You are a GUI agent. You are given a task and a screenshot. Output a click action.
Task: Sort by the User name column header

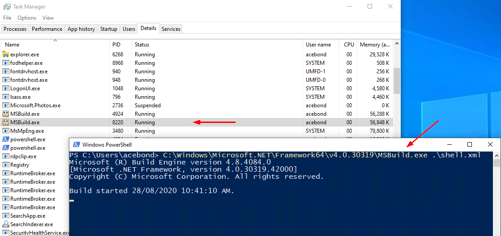(321, 45)
